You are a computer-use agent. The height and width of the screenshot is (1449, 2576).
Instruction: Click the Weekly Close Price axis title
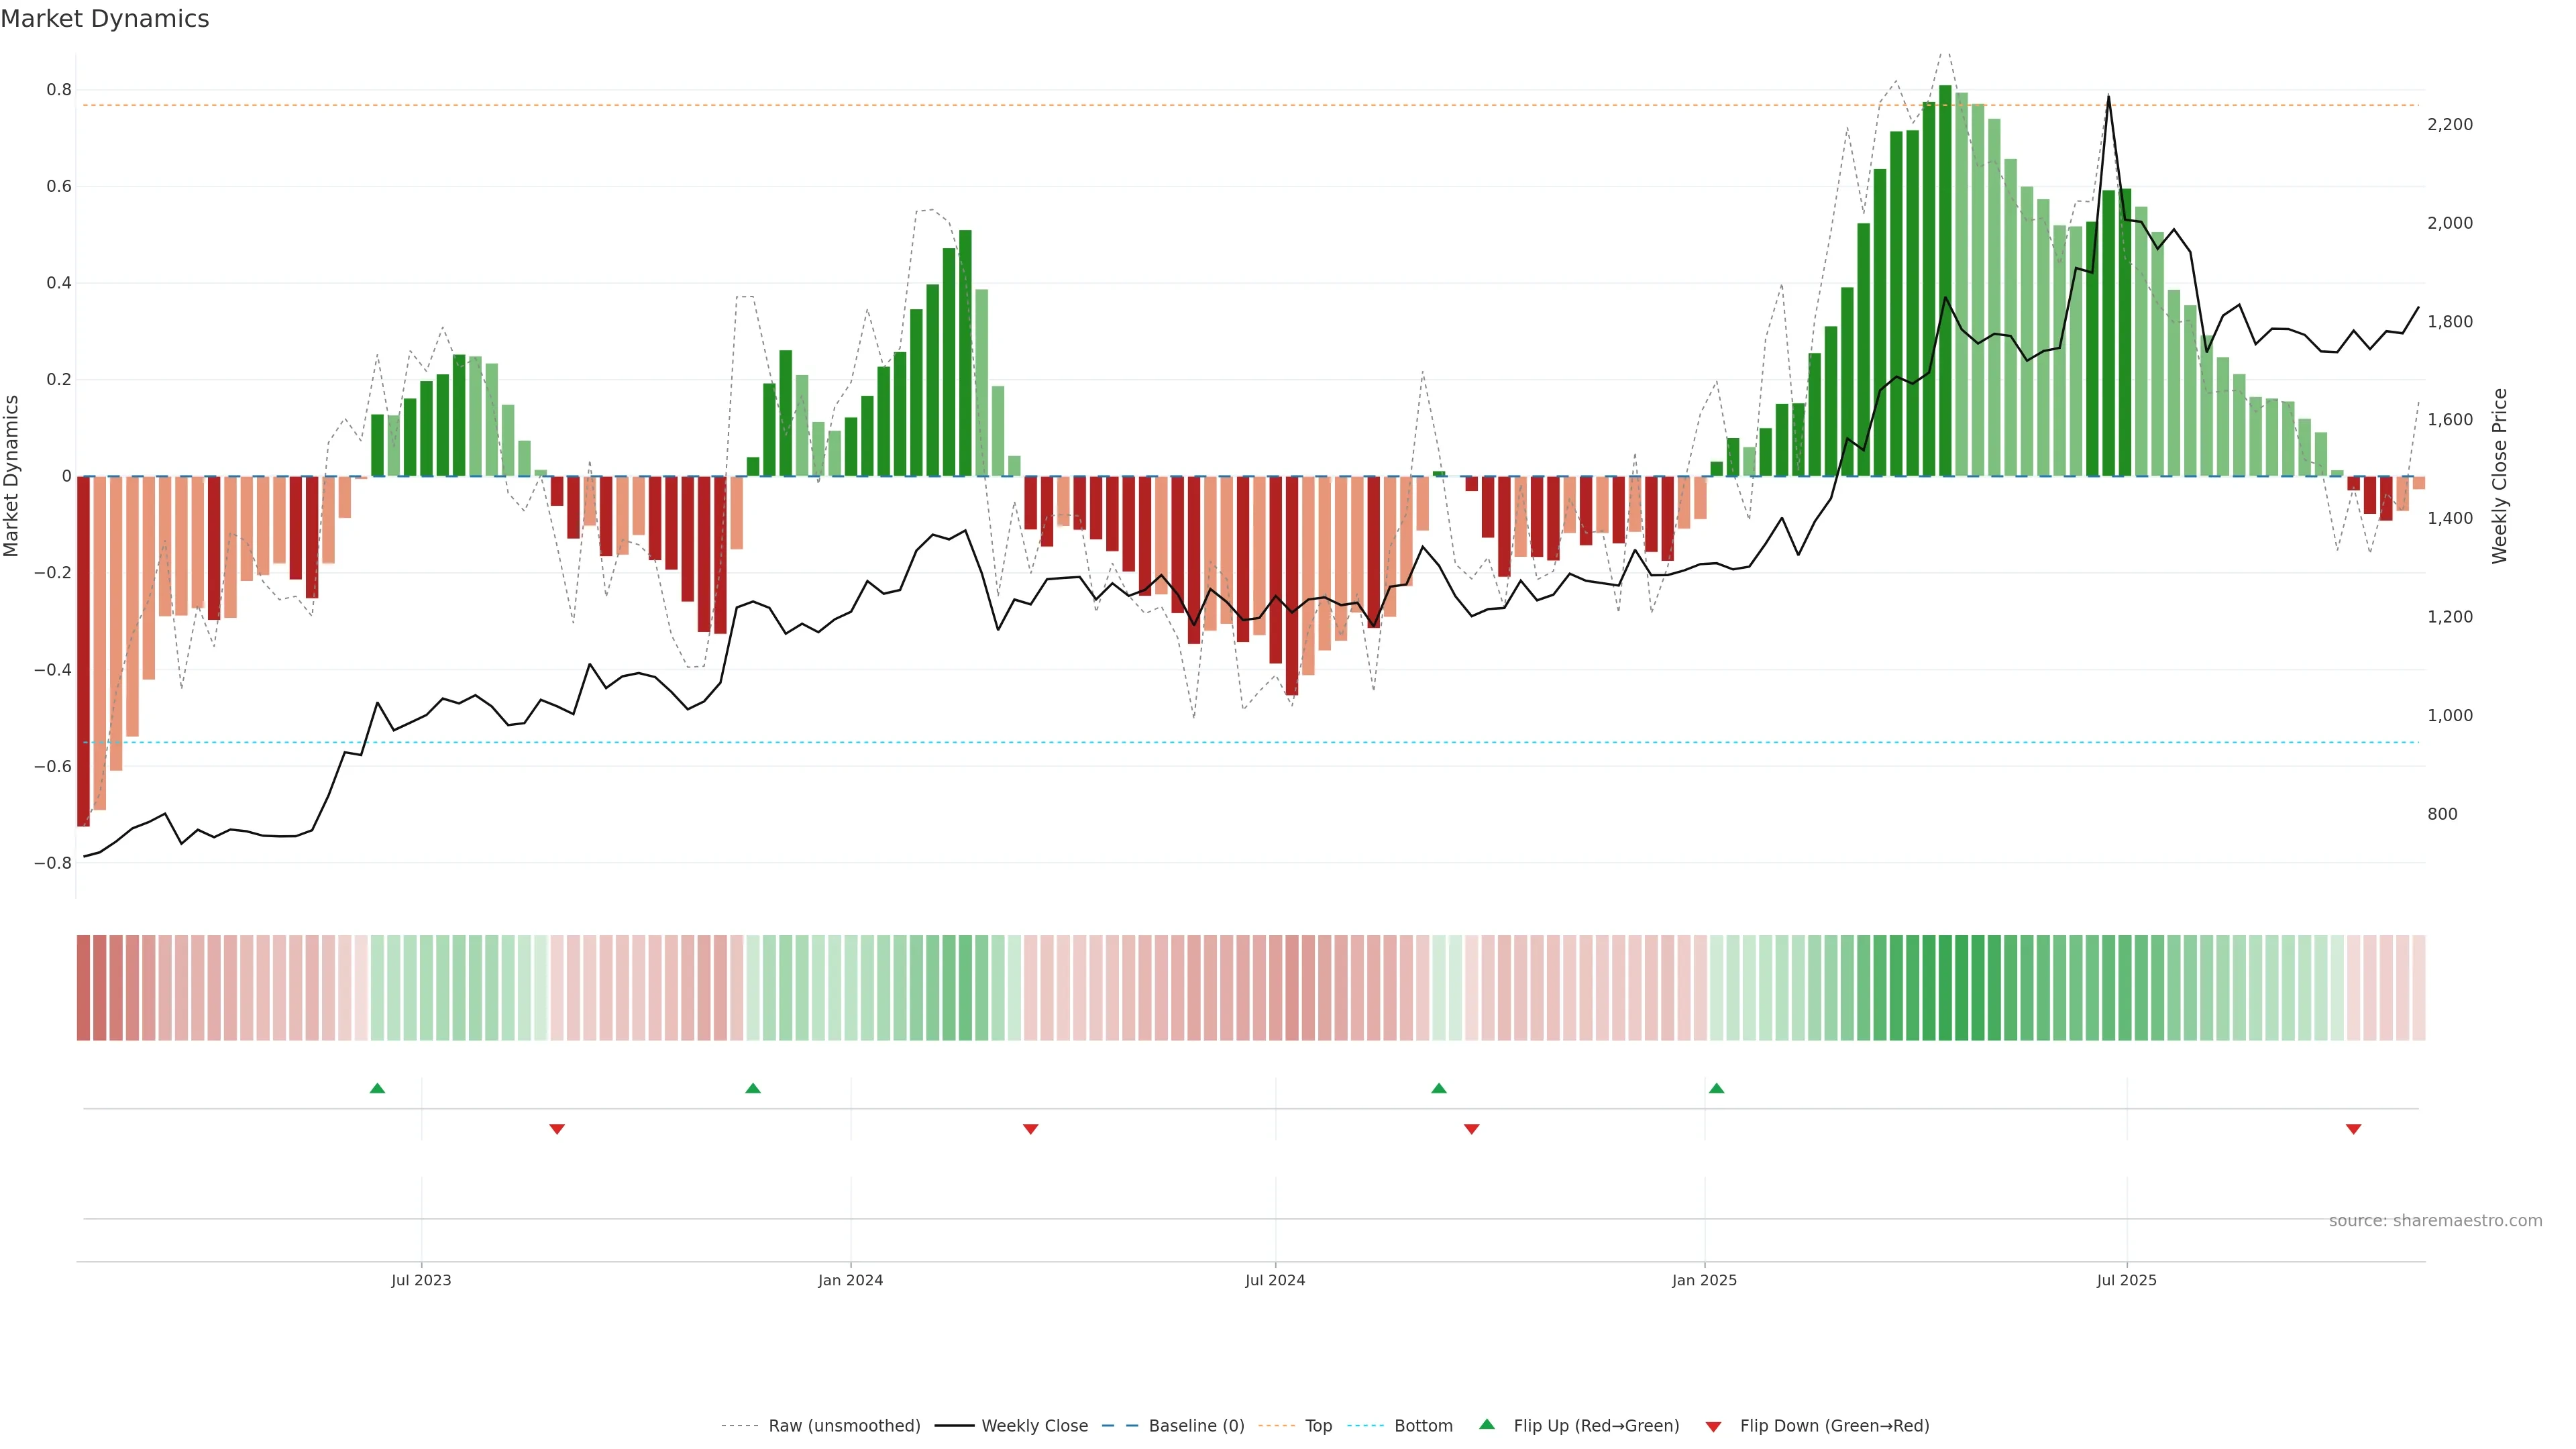point(2499,476)
